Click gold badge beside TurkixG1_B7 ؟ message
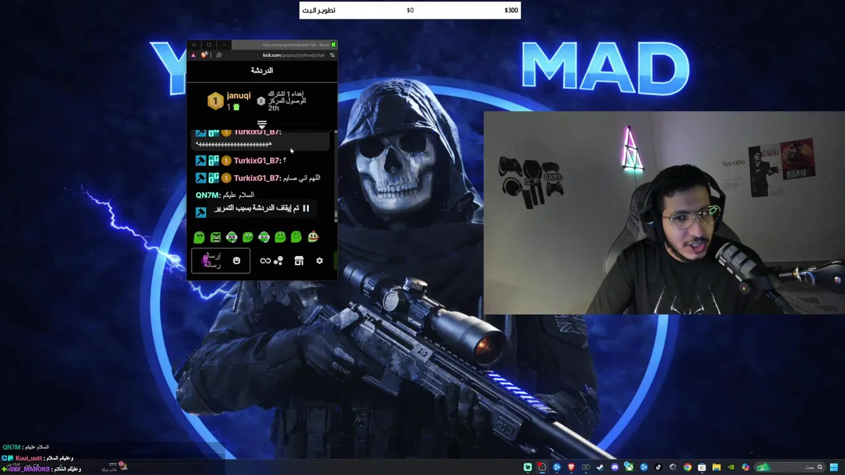The height and width of the screenshot is (475, 845). point(226,160)
